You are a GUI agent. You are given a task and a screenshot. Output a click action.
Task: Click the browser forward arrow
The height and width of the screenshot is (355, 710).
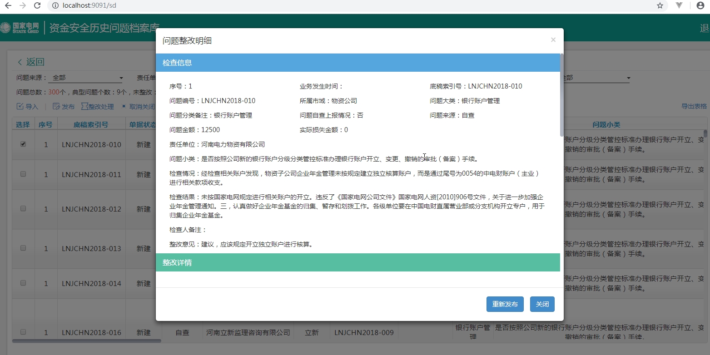pos(23,6)
